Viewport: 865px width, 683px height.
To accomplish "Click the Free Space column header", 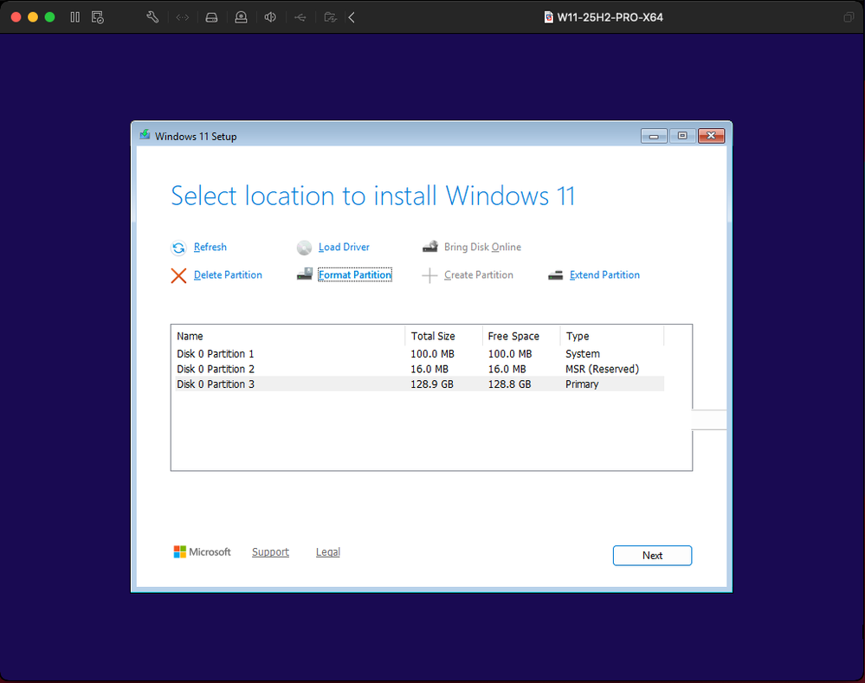I will point(521,336).
